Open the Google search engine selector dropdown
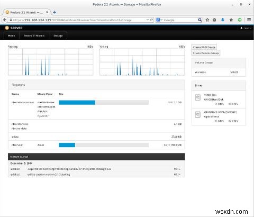This screenshot has height=217, width=254. click(x=159, y=20)
